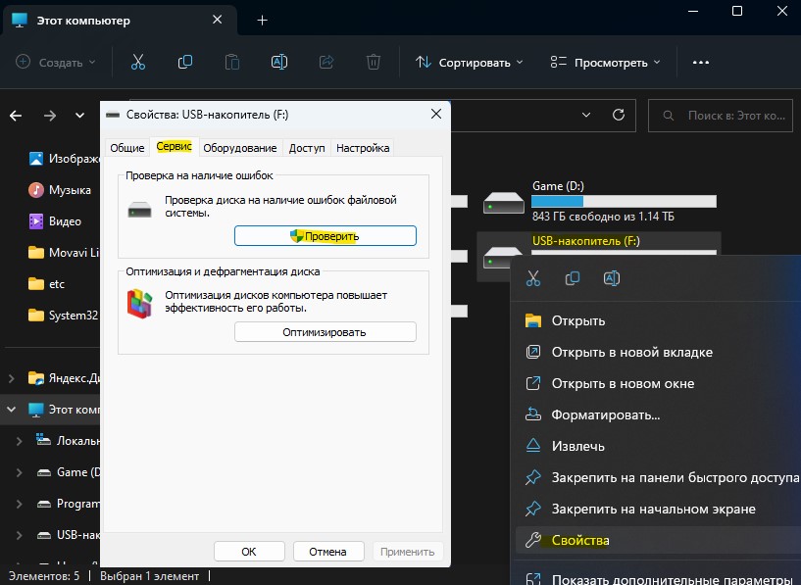
Task: Expand Game (D:) tree node in sidebar
Action: click(19, 472)
